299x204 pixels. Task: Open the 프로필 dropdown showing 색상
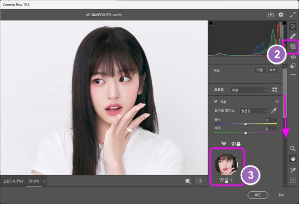click(x=248, y=90)
